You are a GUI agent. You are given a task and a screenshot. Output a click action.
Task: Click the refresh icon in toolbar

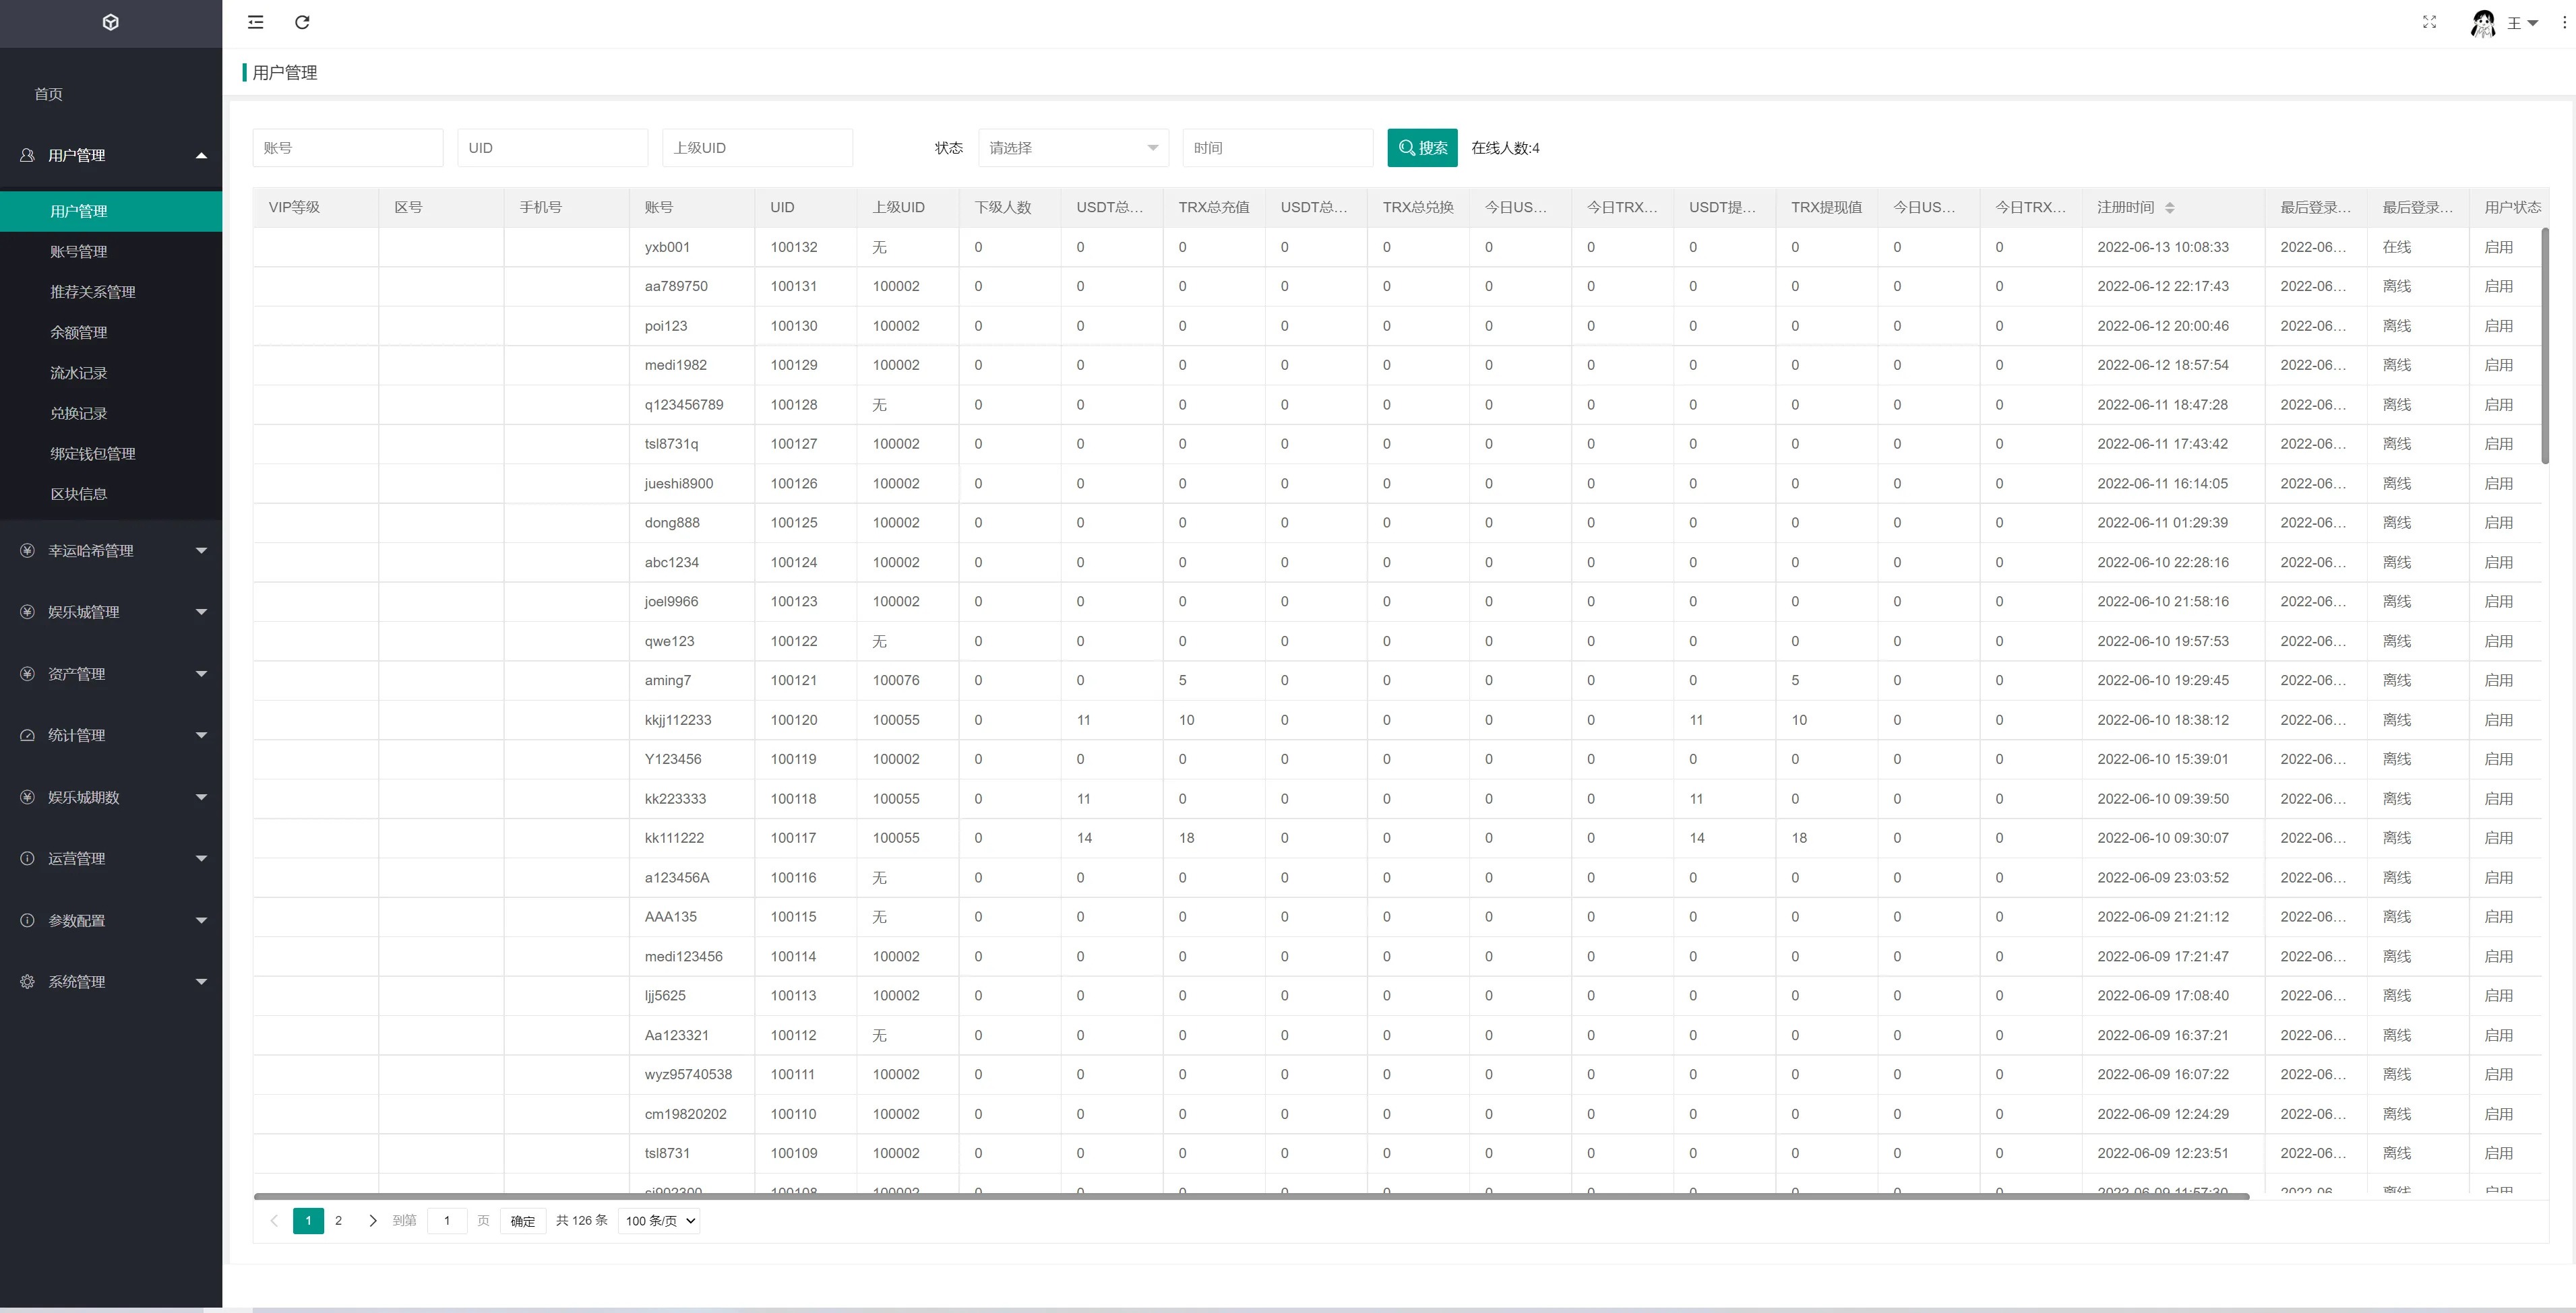click(x=301, y=22)
